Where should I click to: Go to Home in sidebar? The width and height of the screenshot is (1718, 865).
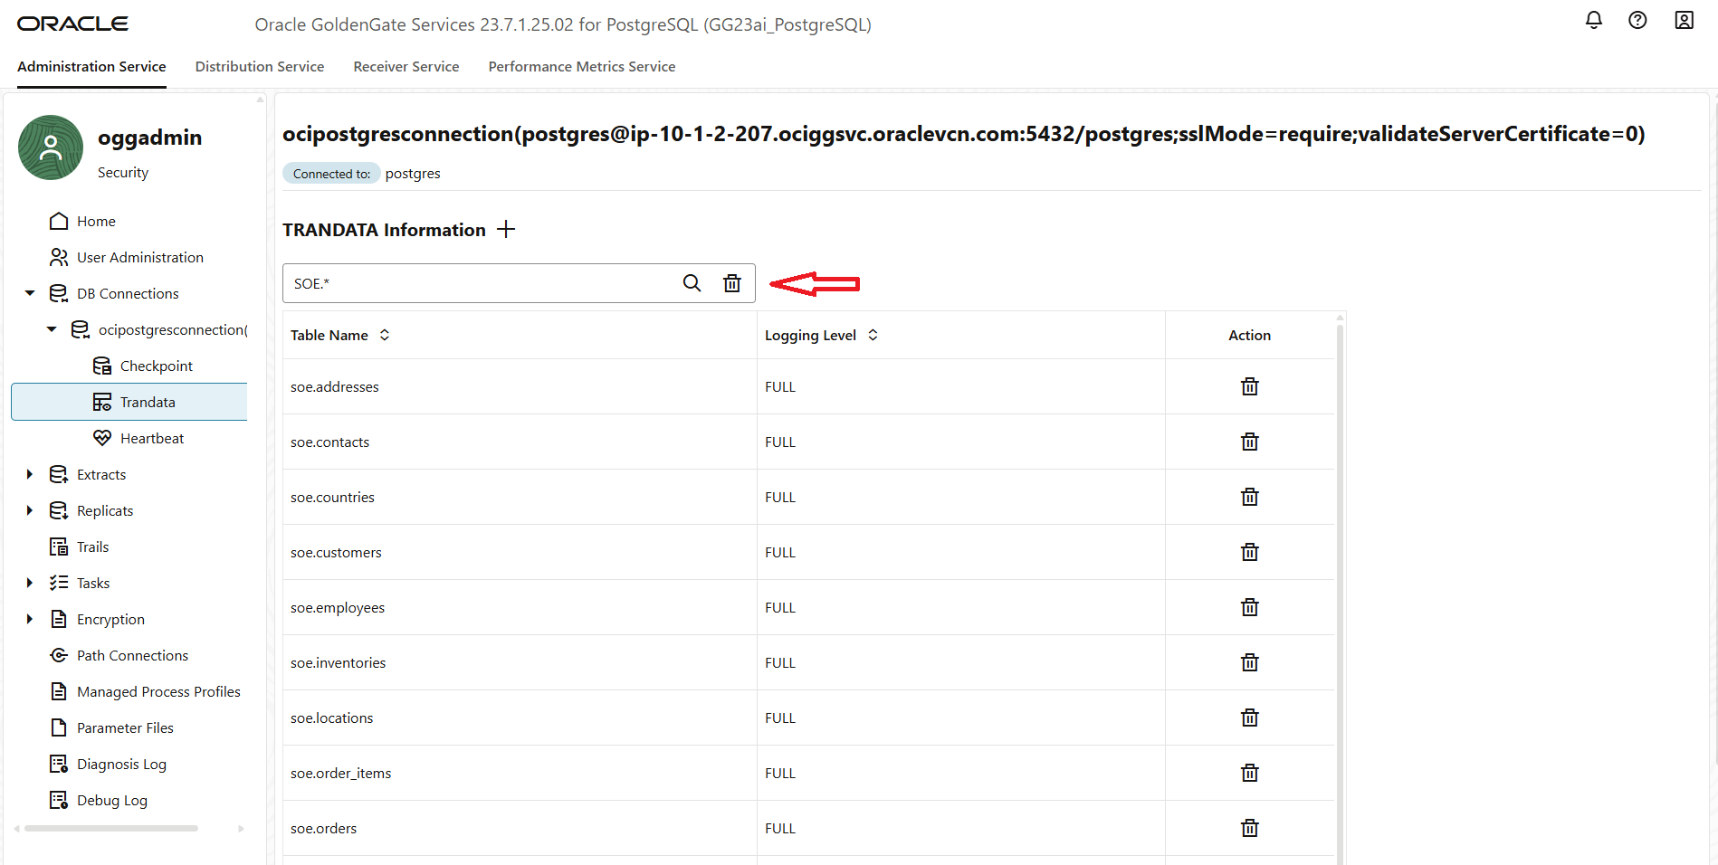(x=96, y=221)
